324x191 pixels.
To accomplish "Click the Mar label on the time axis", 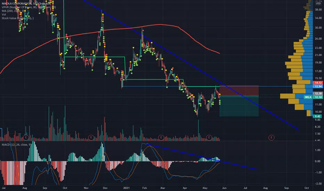I will (x=163, y=188).
